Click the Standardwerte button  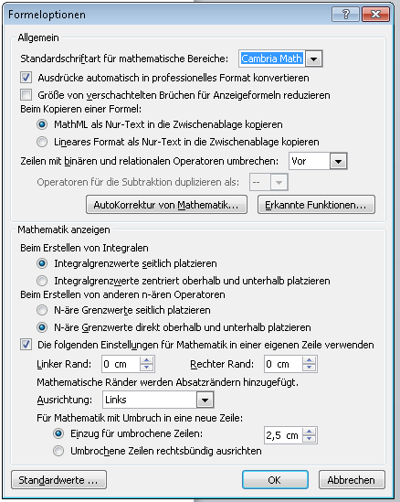[58, 479]
